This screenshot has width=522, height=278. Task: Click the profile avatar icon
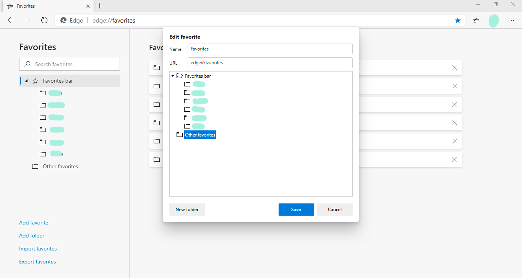(x=493, y=20)
